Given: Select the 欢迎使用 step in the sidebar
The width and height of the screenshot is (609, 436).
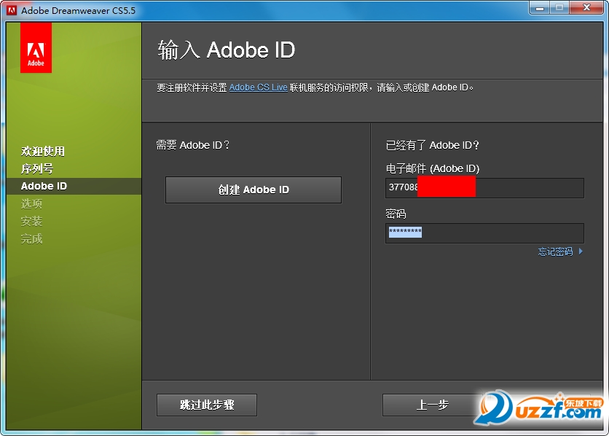Looking at the screenshot, I should click(43, 151).
